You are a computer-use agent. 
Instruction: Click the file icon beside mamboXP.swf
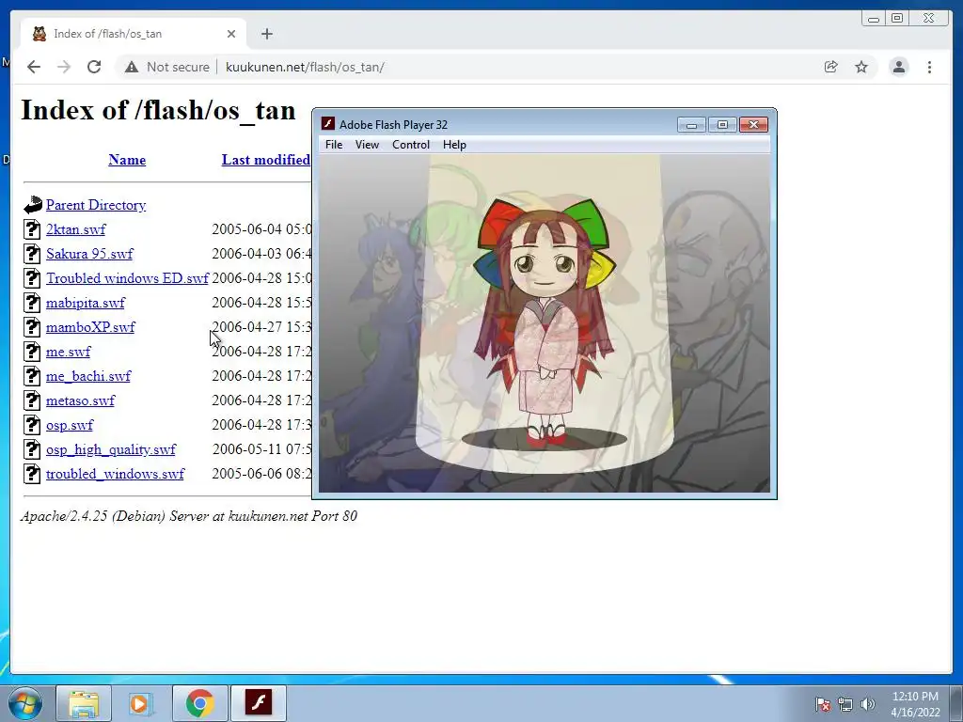32,327
